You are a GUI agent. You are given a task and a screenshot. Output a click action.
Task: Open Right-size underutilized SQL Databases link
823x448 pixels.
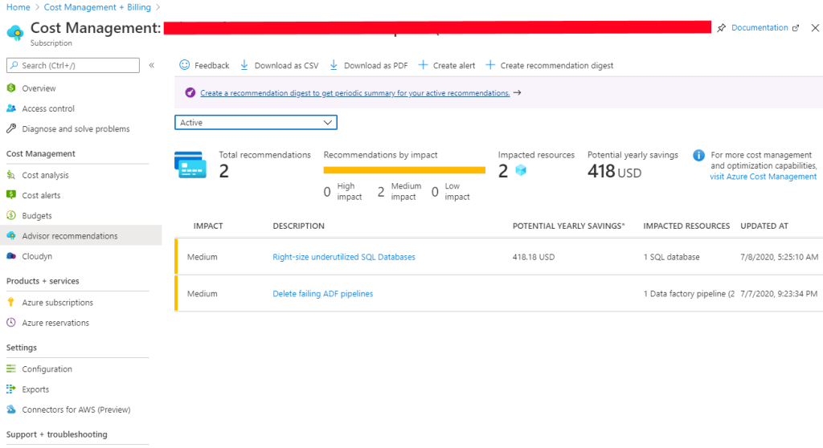coord(344,257)
